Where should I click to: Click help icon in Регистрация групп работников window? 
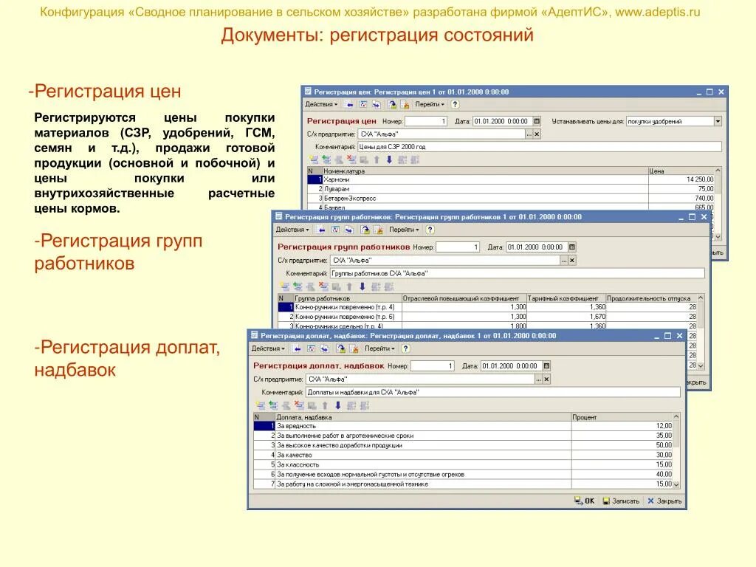(430, 230)
